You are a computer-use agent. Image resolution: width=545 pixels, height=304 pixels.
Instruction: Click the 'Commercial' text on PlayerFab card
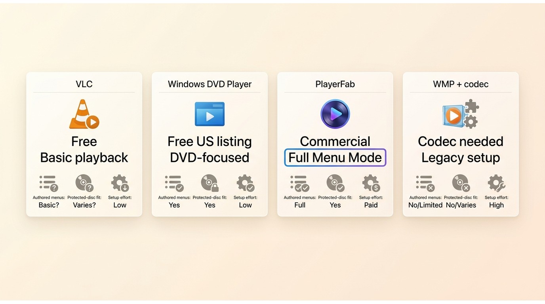(335, 141)
